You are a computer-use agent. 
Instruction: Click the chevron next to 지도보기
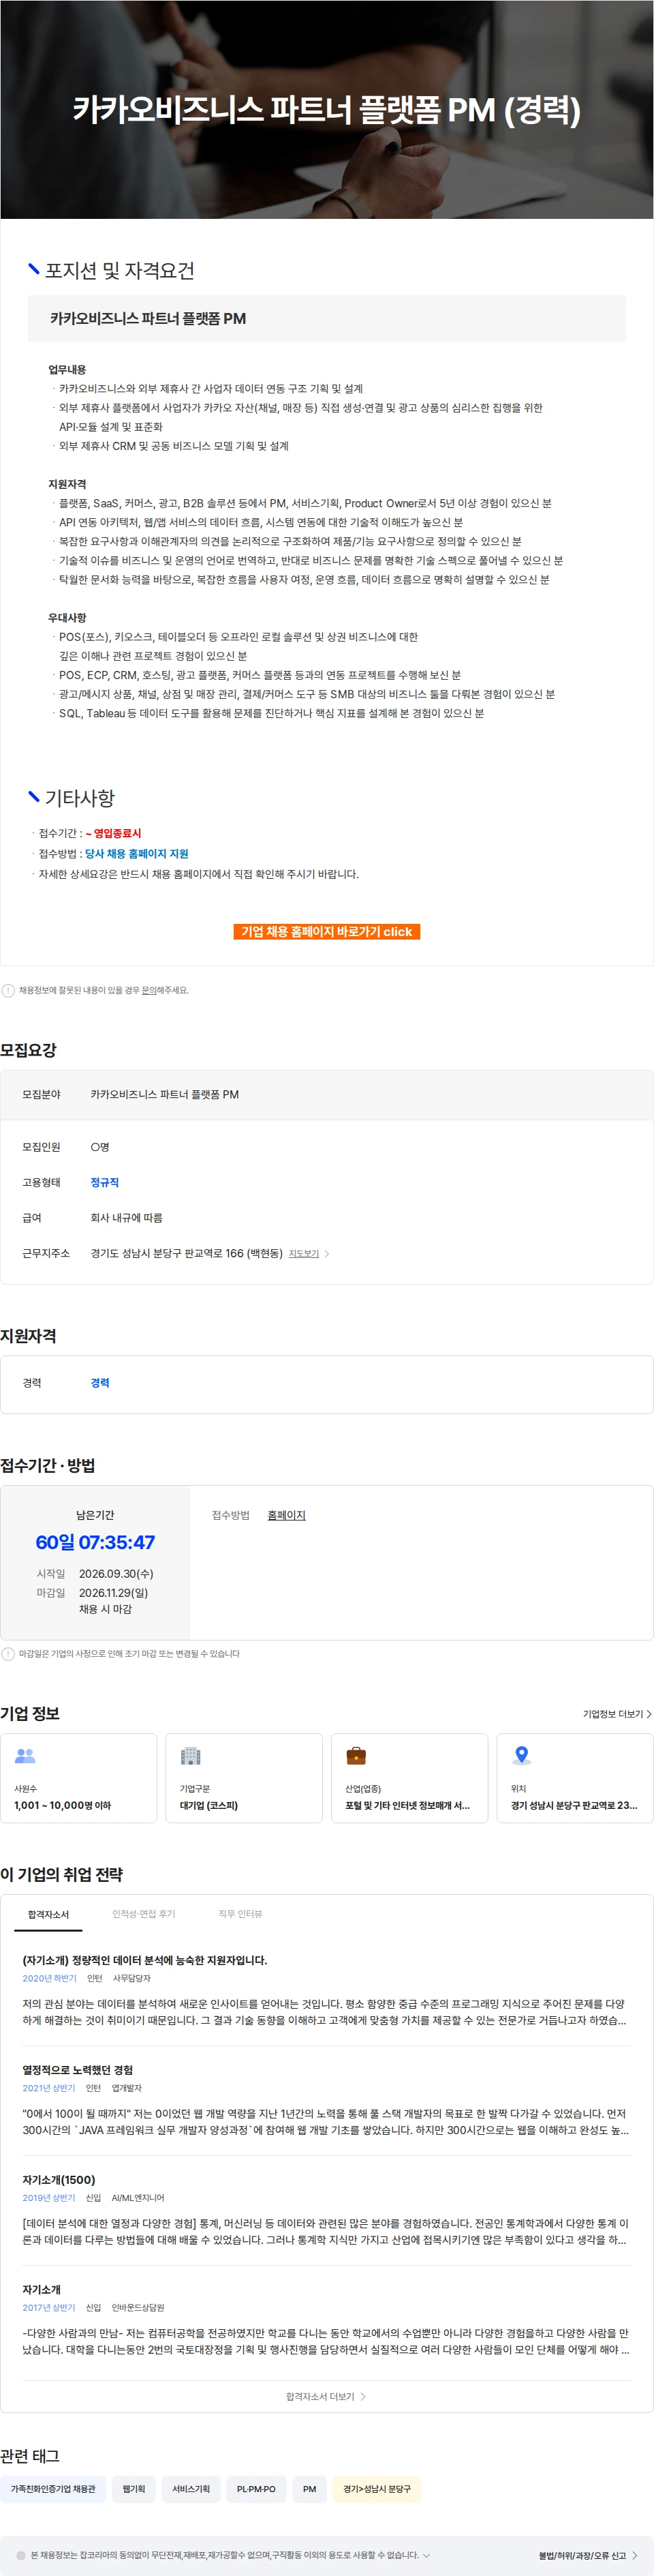[326, 1253]
